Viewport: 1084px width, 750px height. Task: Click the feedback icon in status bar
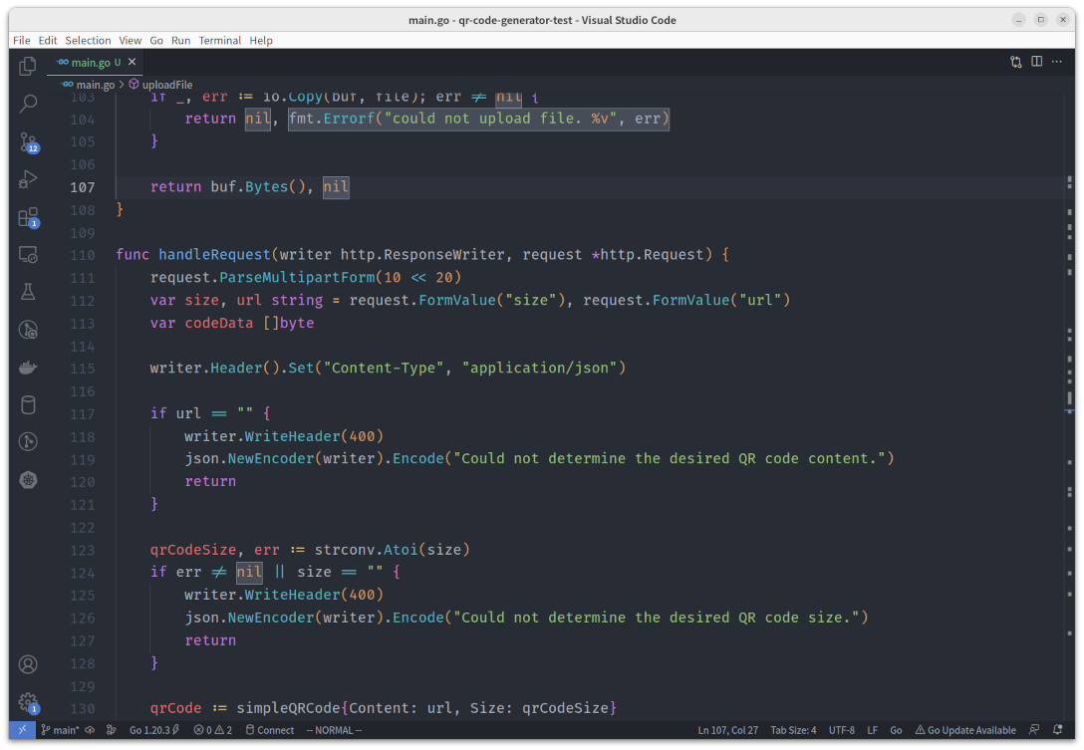tap(1034, 730)
